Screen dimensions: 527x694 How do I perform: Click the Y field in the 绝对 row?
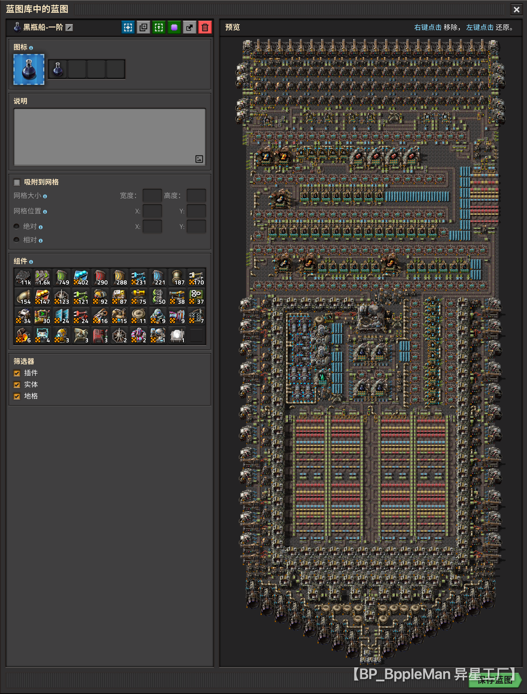[196, 227]
